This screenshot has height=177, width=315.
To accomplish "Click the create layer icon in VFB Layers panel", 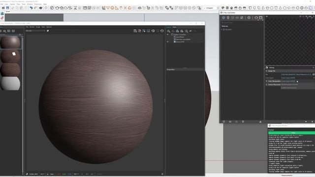I will tap(169, 31).
